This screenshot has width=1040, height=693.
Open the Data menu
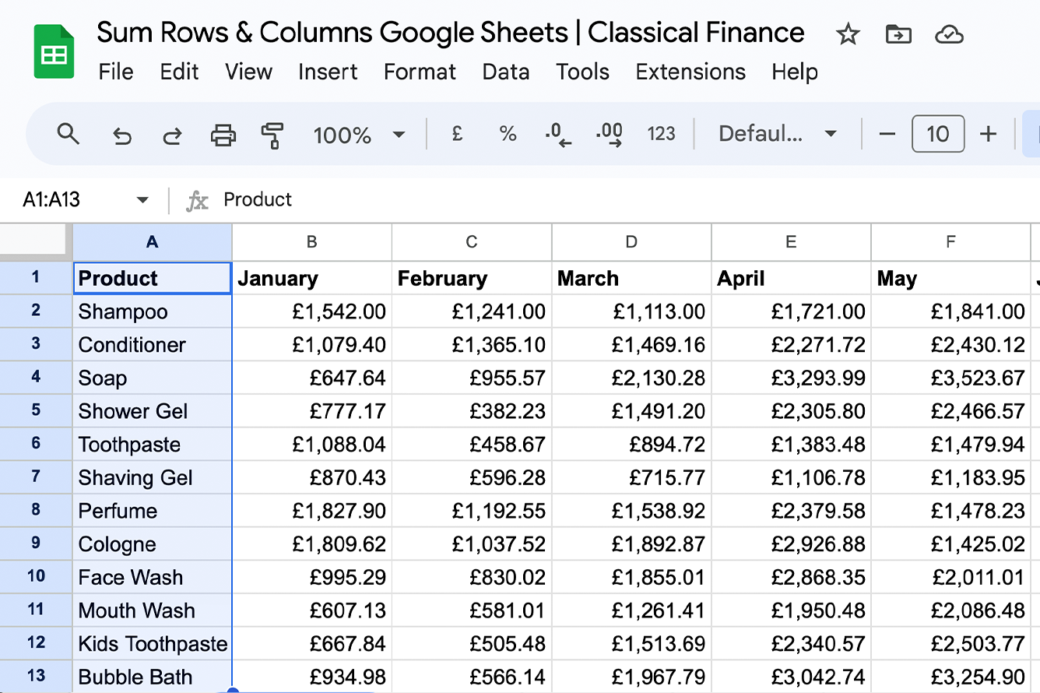[x=505, y=72]
